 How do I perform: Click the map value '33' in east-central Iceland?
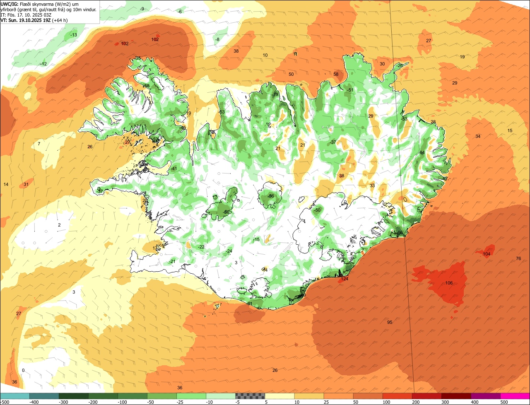(372, 186)
